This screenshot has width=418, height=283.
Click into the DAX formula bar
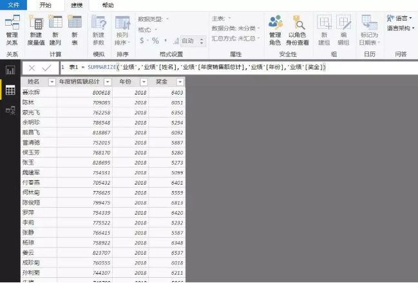[x=239, y=68]
